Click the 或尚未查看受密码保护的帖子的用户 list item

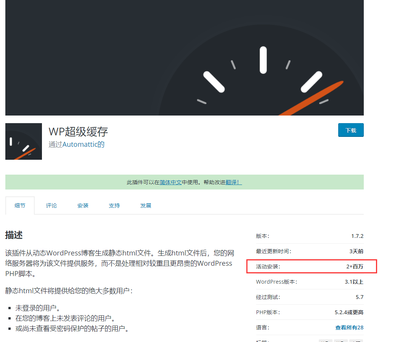click(x=72, y=329)
